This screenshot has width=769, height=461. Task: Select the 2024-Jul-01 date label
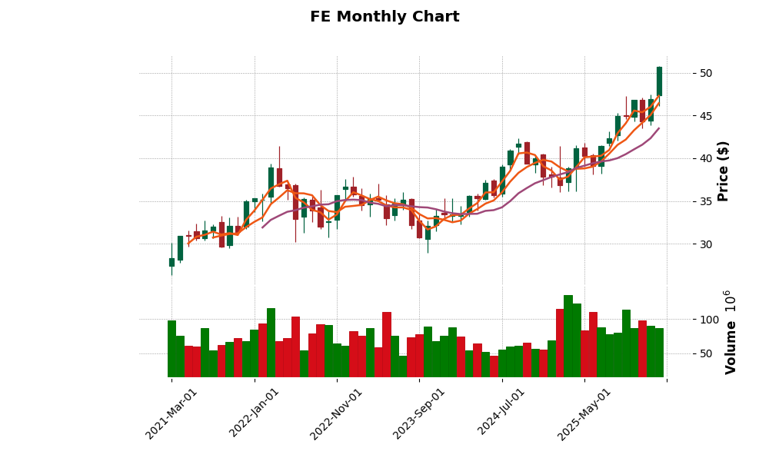tap(502, 413)
